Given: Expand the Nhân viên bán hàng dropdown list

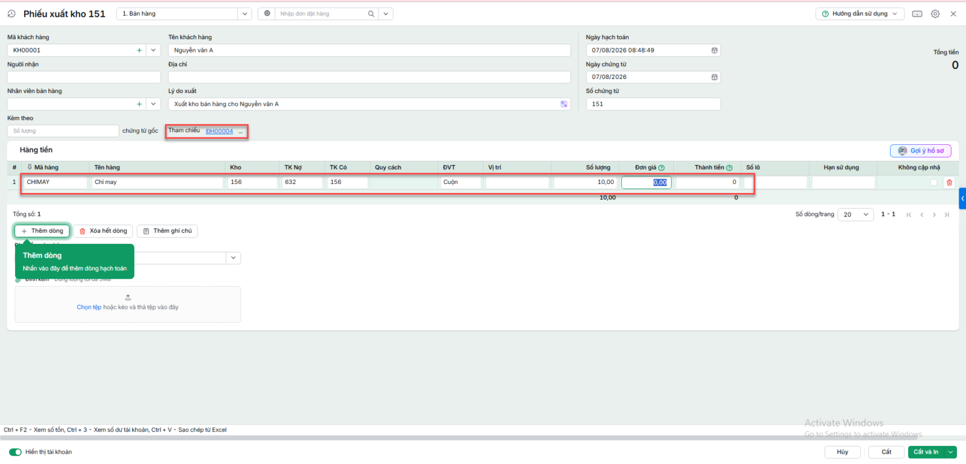Looking at the screenshot, I should [x=153, y=104].
